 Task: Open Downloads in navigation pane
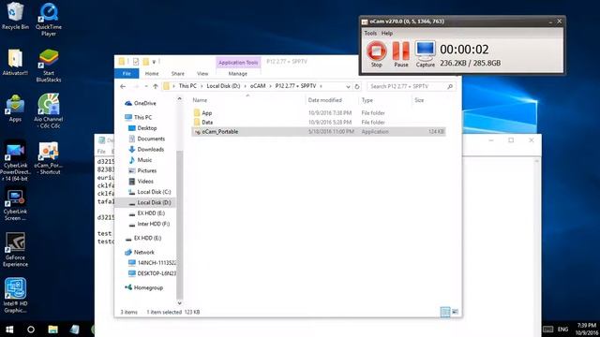[x=146, y=150]
